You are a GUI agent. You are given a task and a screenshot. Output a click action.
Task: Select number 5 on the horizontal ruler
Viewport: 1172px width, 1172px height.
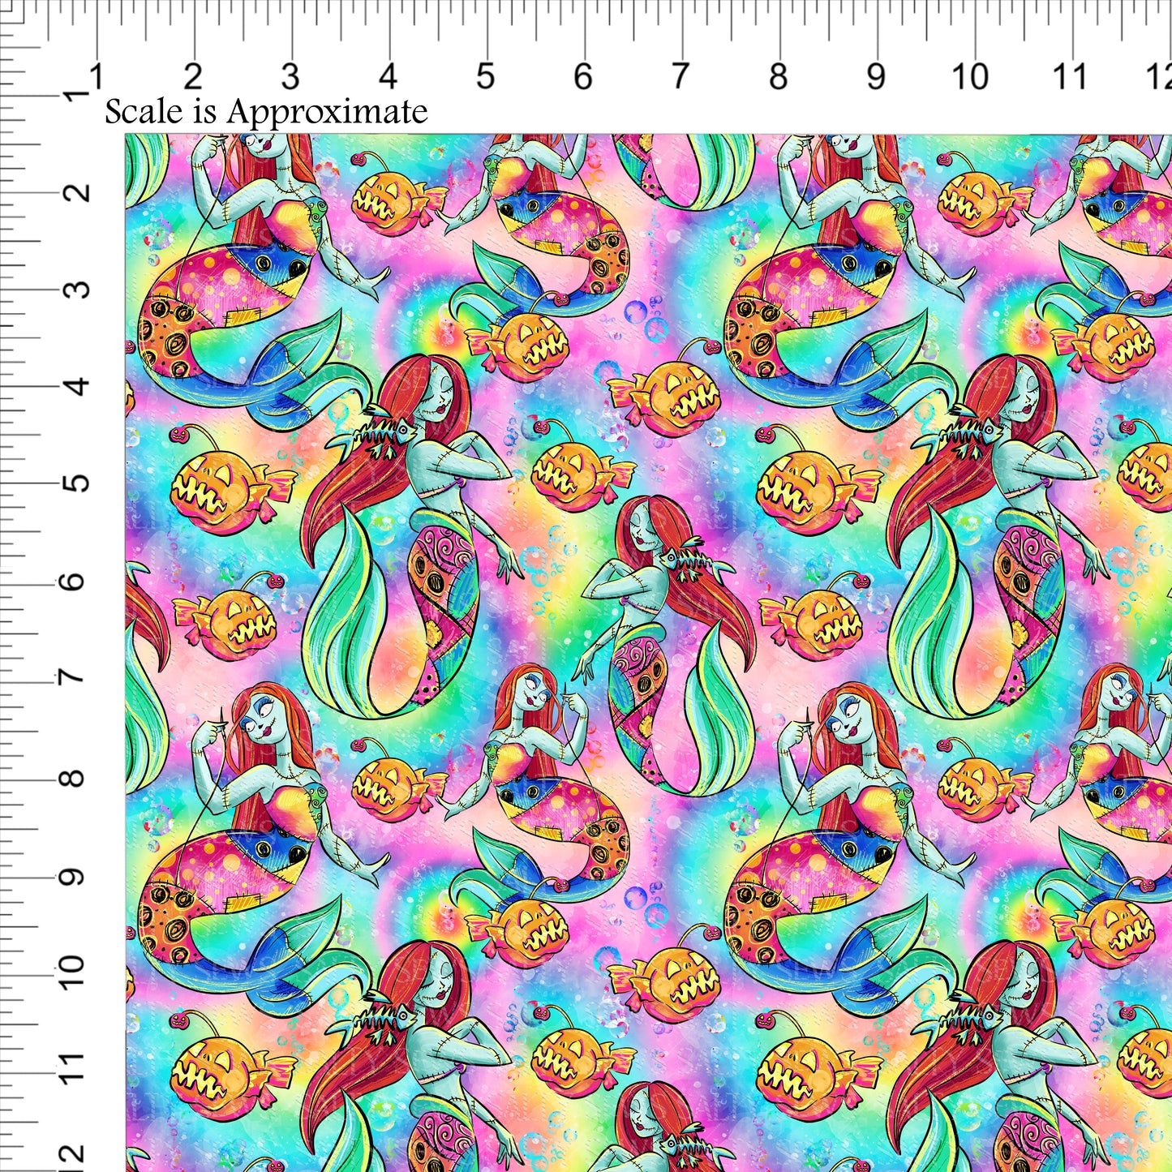click(x=485, y=77)
